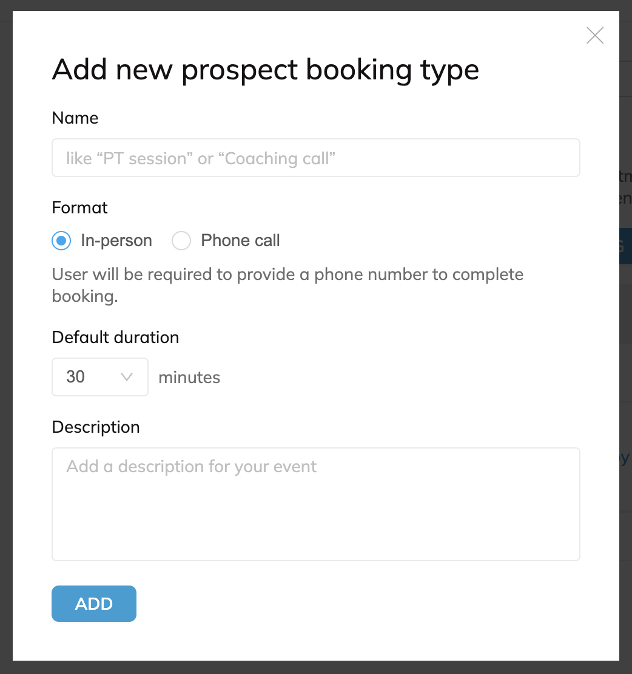Image resolution: width=632 pixels, height=674 pixels.
Task: Click the chevron arrow in the duration dropdown
Action: click(127, 377)
